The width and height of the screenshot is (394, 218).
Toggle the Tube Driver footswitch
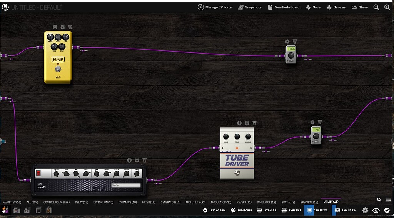pyautogui.click(x=237, y=173)
